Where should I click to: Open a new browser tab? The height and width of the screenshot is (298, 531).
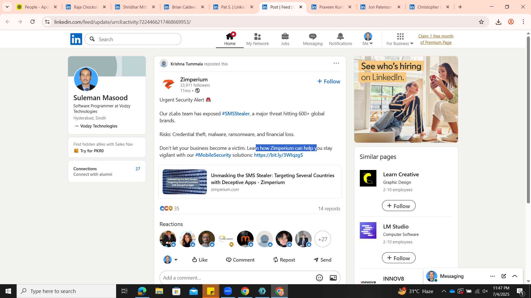460,7
